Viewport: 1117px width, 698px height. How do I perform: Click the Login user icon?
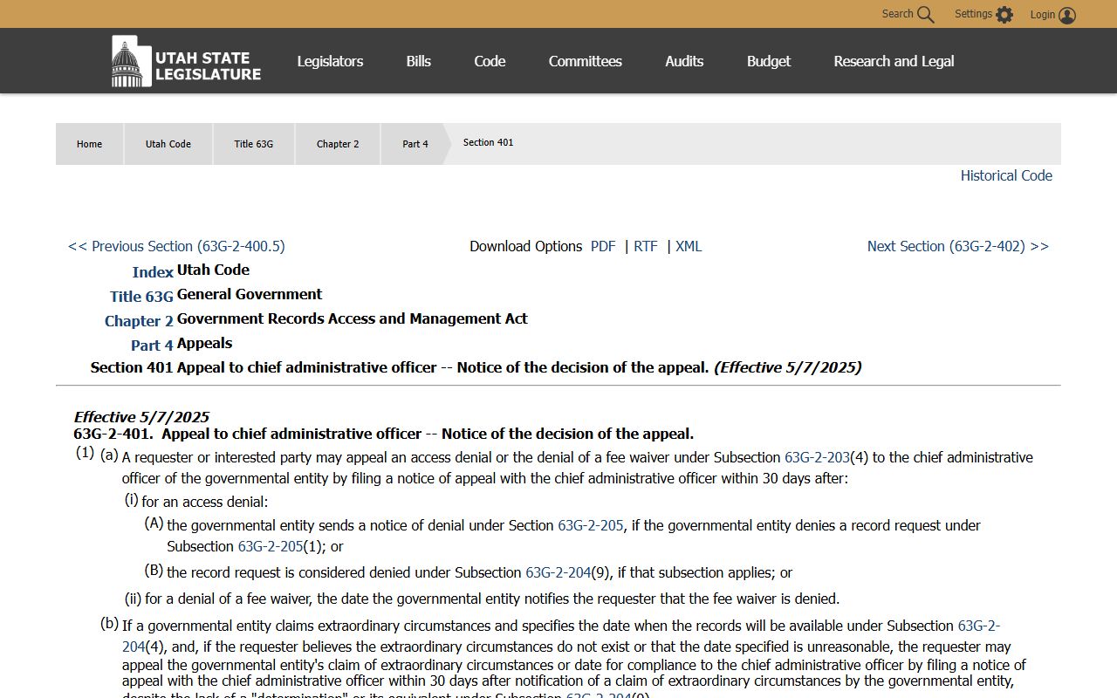[1067, 15]
